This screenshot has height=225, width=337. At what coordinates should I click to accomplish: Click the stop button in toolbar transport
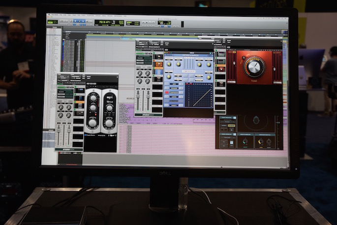click(x=147, y=22)
